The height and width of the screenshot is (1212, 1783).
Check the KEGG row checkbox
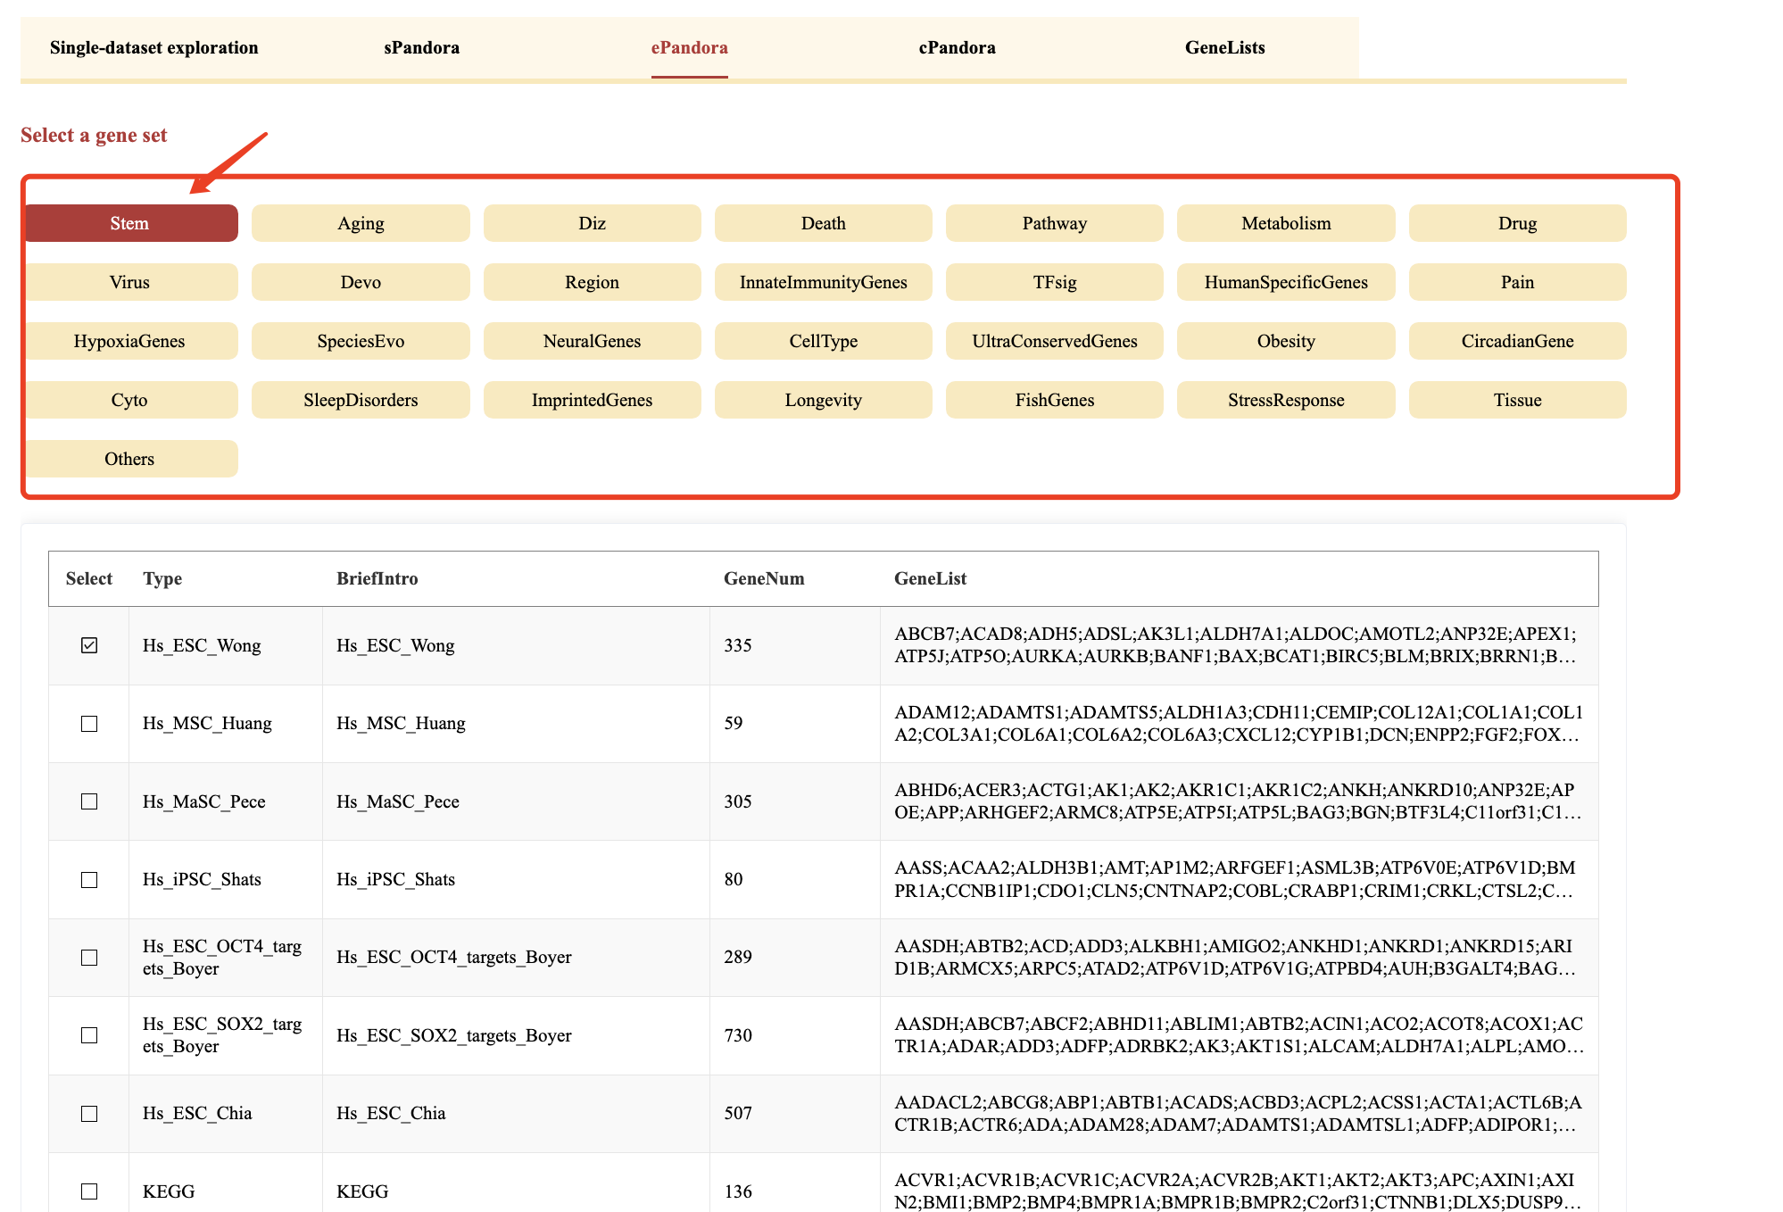[89, 1191]
